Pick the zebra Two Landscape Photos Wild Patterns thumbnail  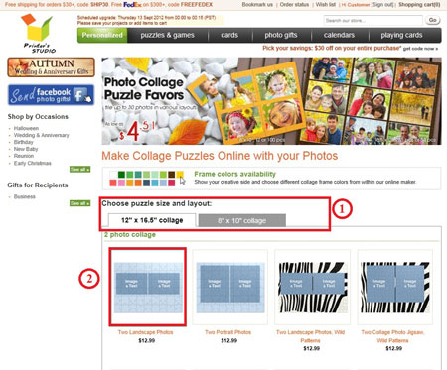312,287
